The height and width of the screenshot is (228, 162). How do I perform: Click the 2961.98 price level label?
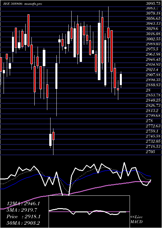[153, 54]
